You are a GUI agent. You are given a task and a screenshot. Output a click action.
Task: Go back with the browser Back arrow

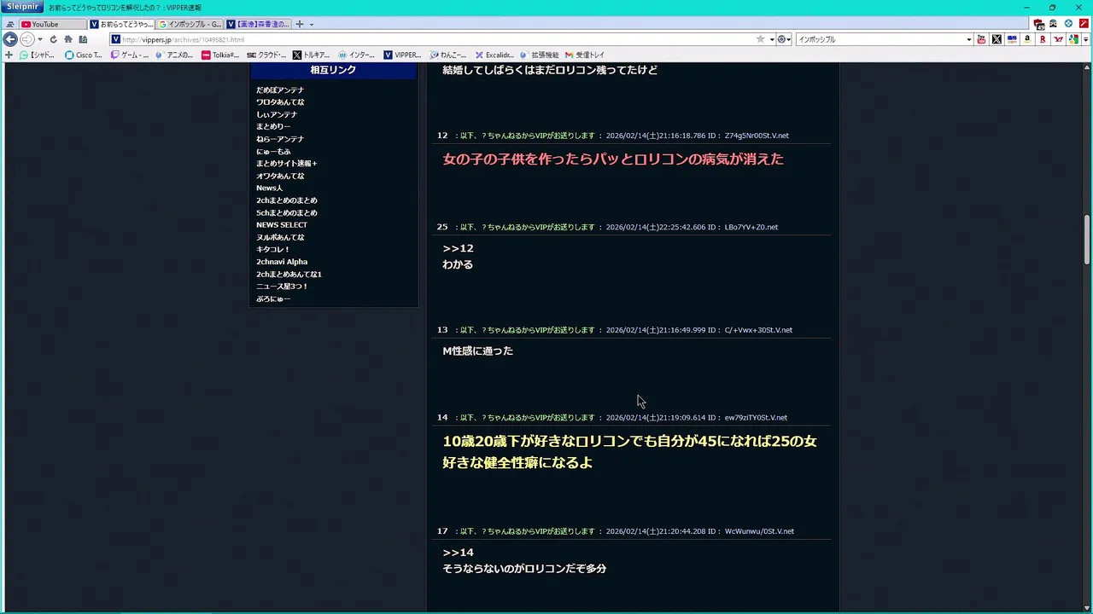pos(10,39)
